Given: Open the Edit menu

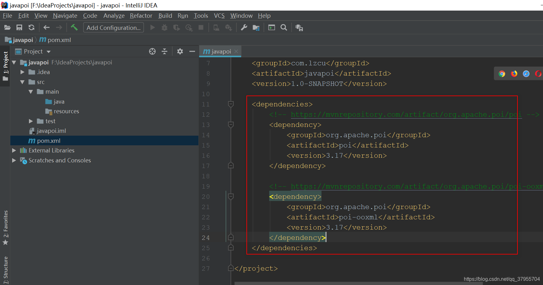Looking at the screenshot, I should [x=23, y=16].
